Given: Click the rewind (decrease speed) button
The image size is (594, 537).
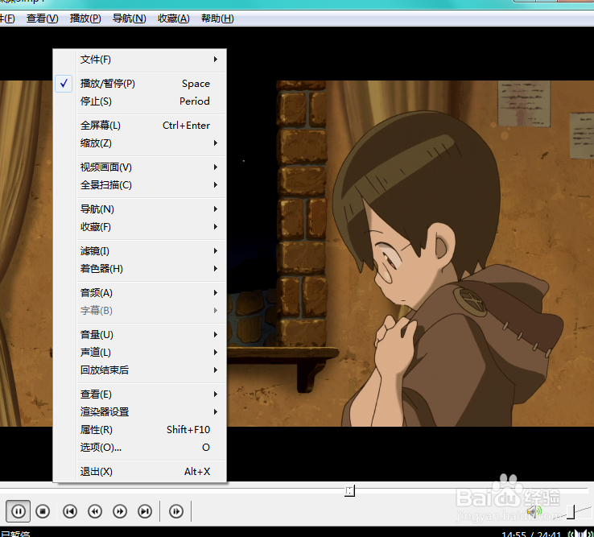Looking at the screenshot, I should [95, 511].
